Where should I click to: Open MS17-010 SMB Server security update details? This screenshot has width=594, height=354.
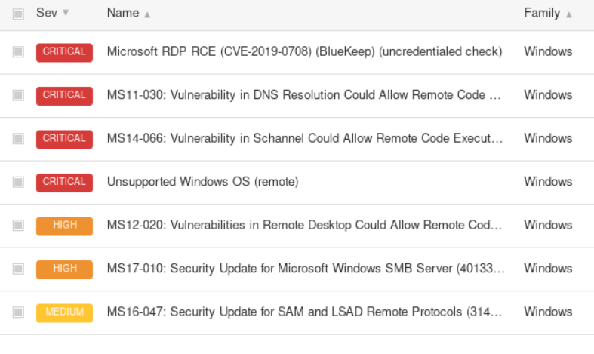pyautogui.click(x=306, y=269)
